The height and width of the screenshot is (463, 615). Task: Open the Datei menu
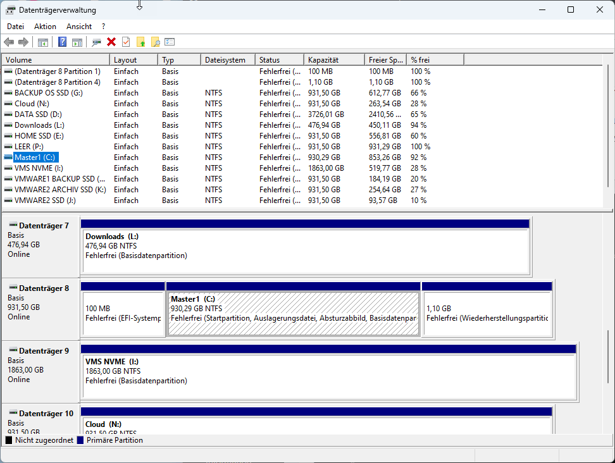(x=15, y=27)
